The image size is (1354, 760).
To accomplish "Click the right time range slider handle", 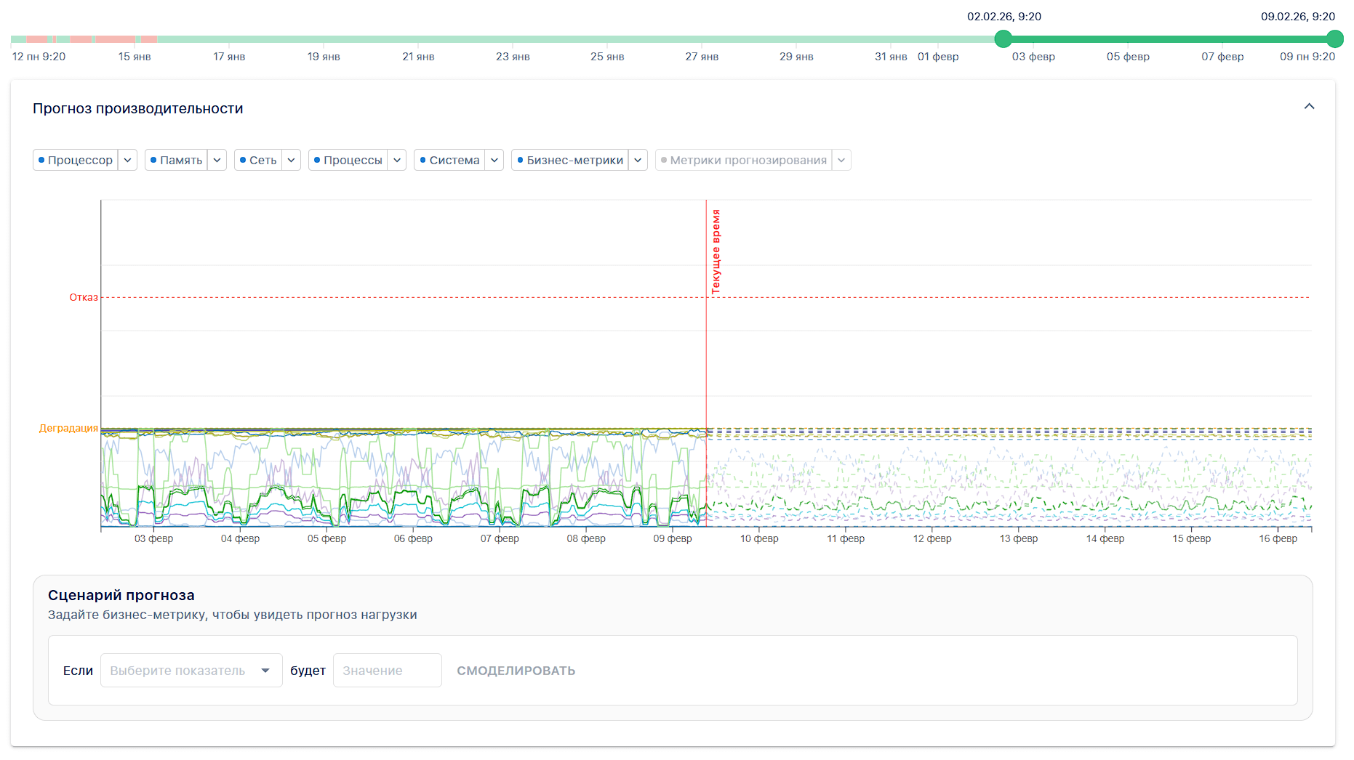I will 1334,39.
